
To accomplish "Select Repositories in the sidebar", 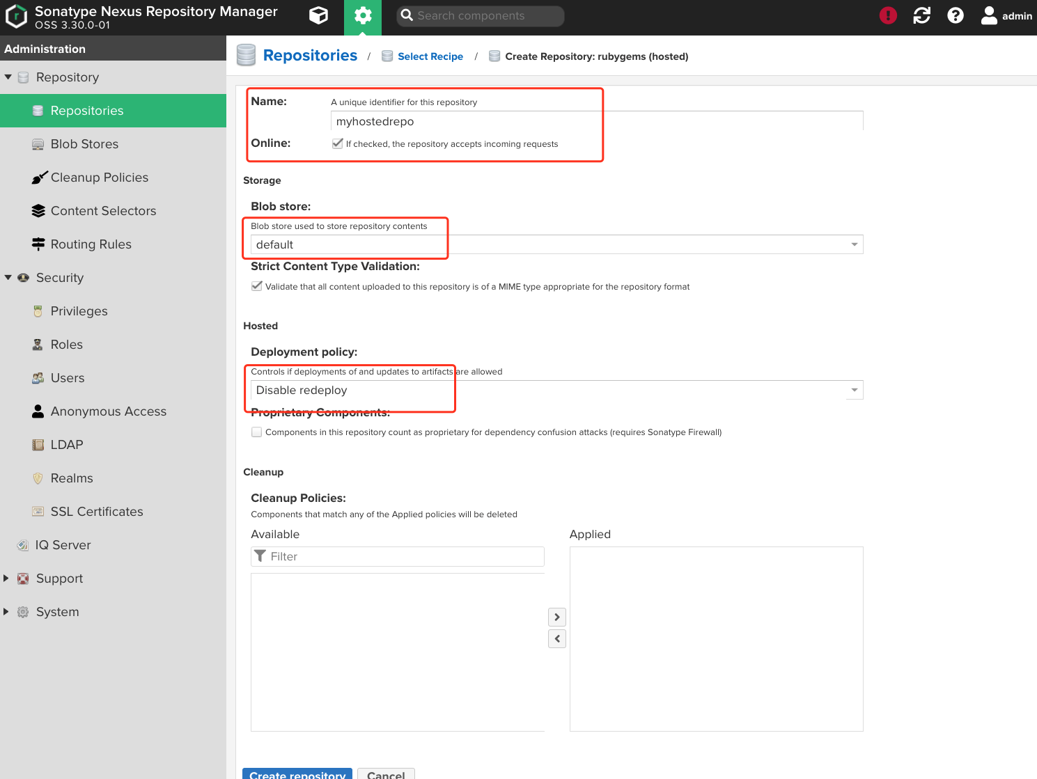I will tap(113, 111).
